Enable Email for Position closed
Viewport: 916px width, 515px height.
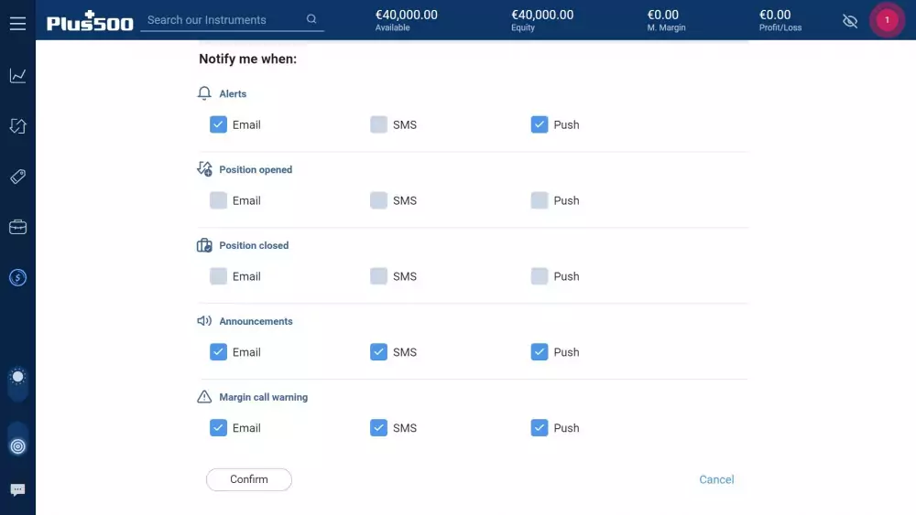[x=218, y=276]
